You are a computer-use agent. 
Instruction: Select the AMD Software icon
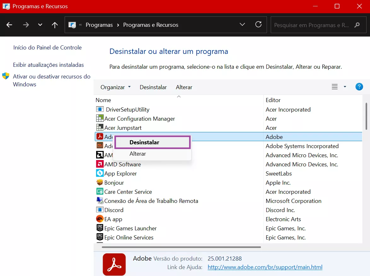(x=99, y=164)
